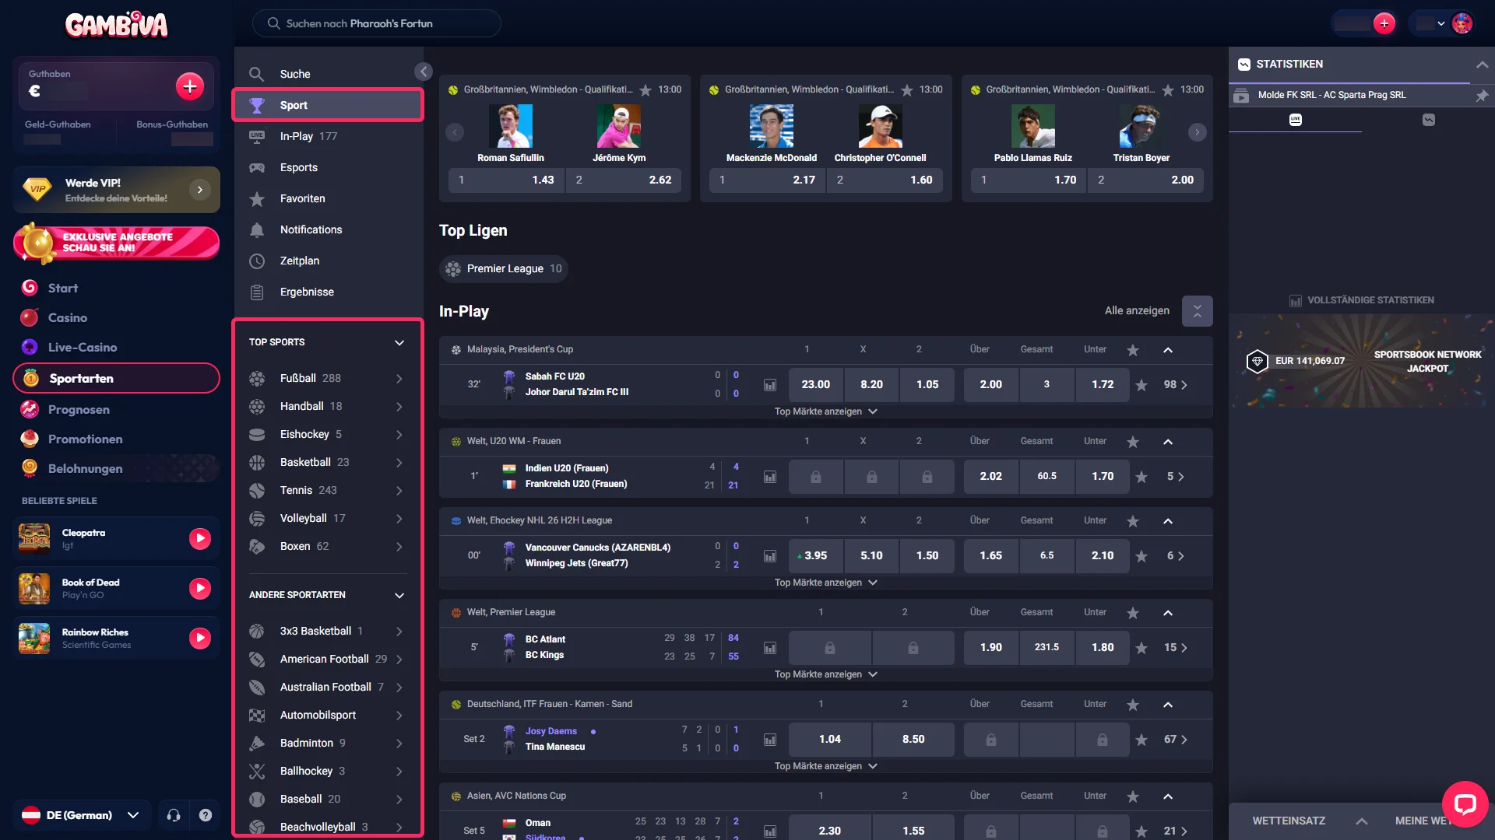Image resolution: width=1495 pixels, height=840 pixels.
Task: Click the search field for Pharaoh's Fortun
Action: click(x=377, y=23)
